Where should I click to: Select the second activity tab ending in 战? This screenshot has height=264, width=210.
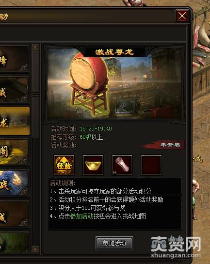coord(14,90)
